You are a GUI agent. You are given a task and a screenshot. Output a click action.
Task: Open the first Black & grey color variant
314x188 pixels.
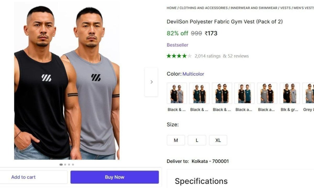click(x=176, y=93)
